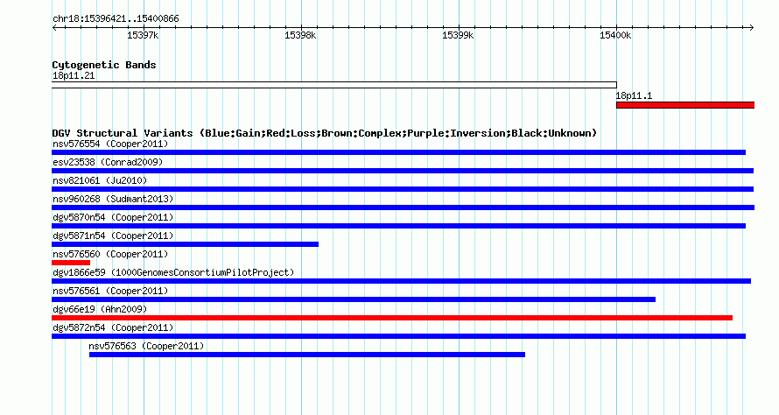This screenshot has width=779, height=415.
Task: Click the blue bar under nsv576561
Action: coord(354,299)
